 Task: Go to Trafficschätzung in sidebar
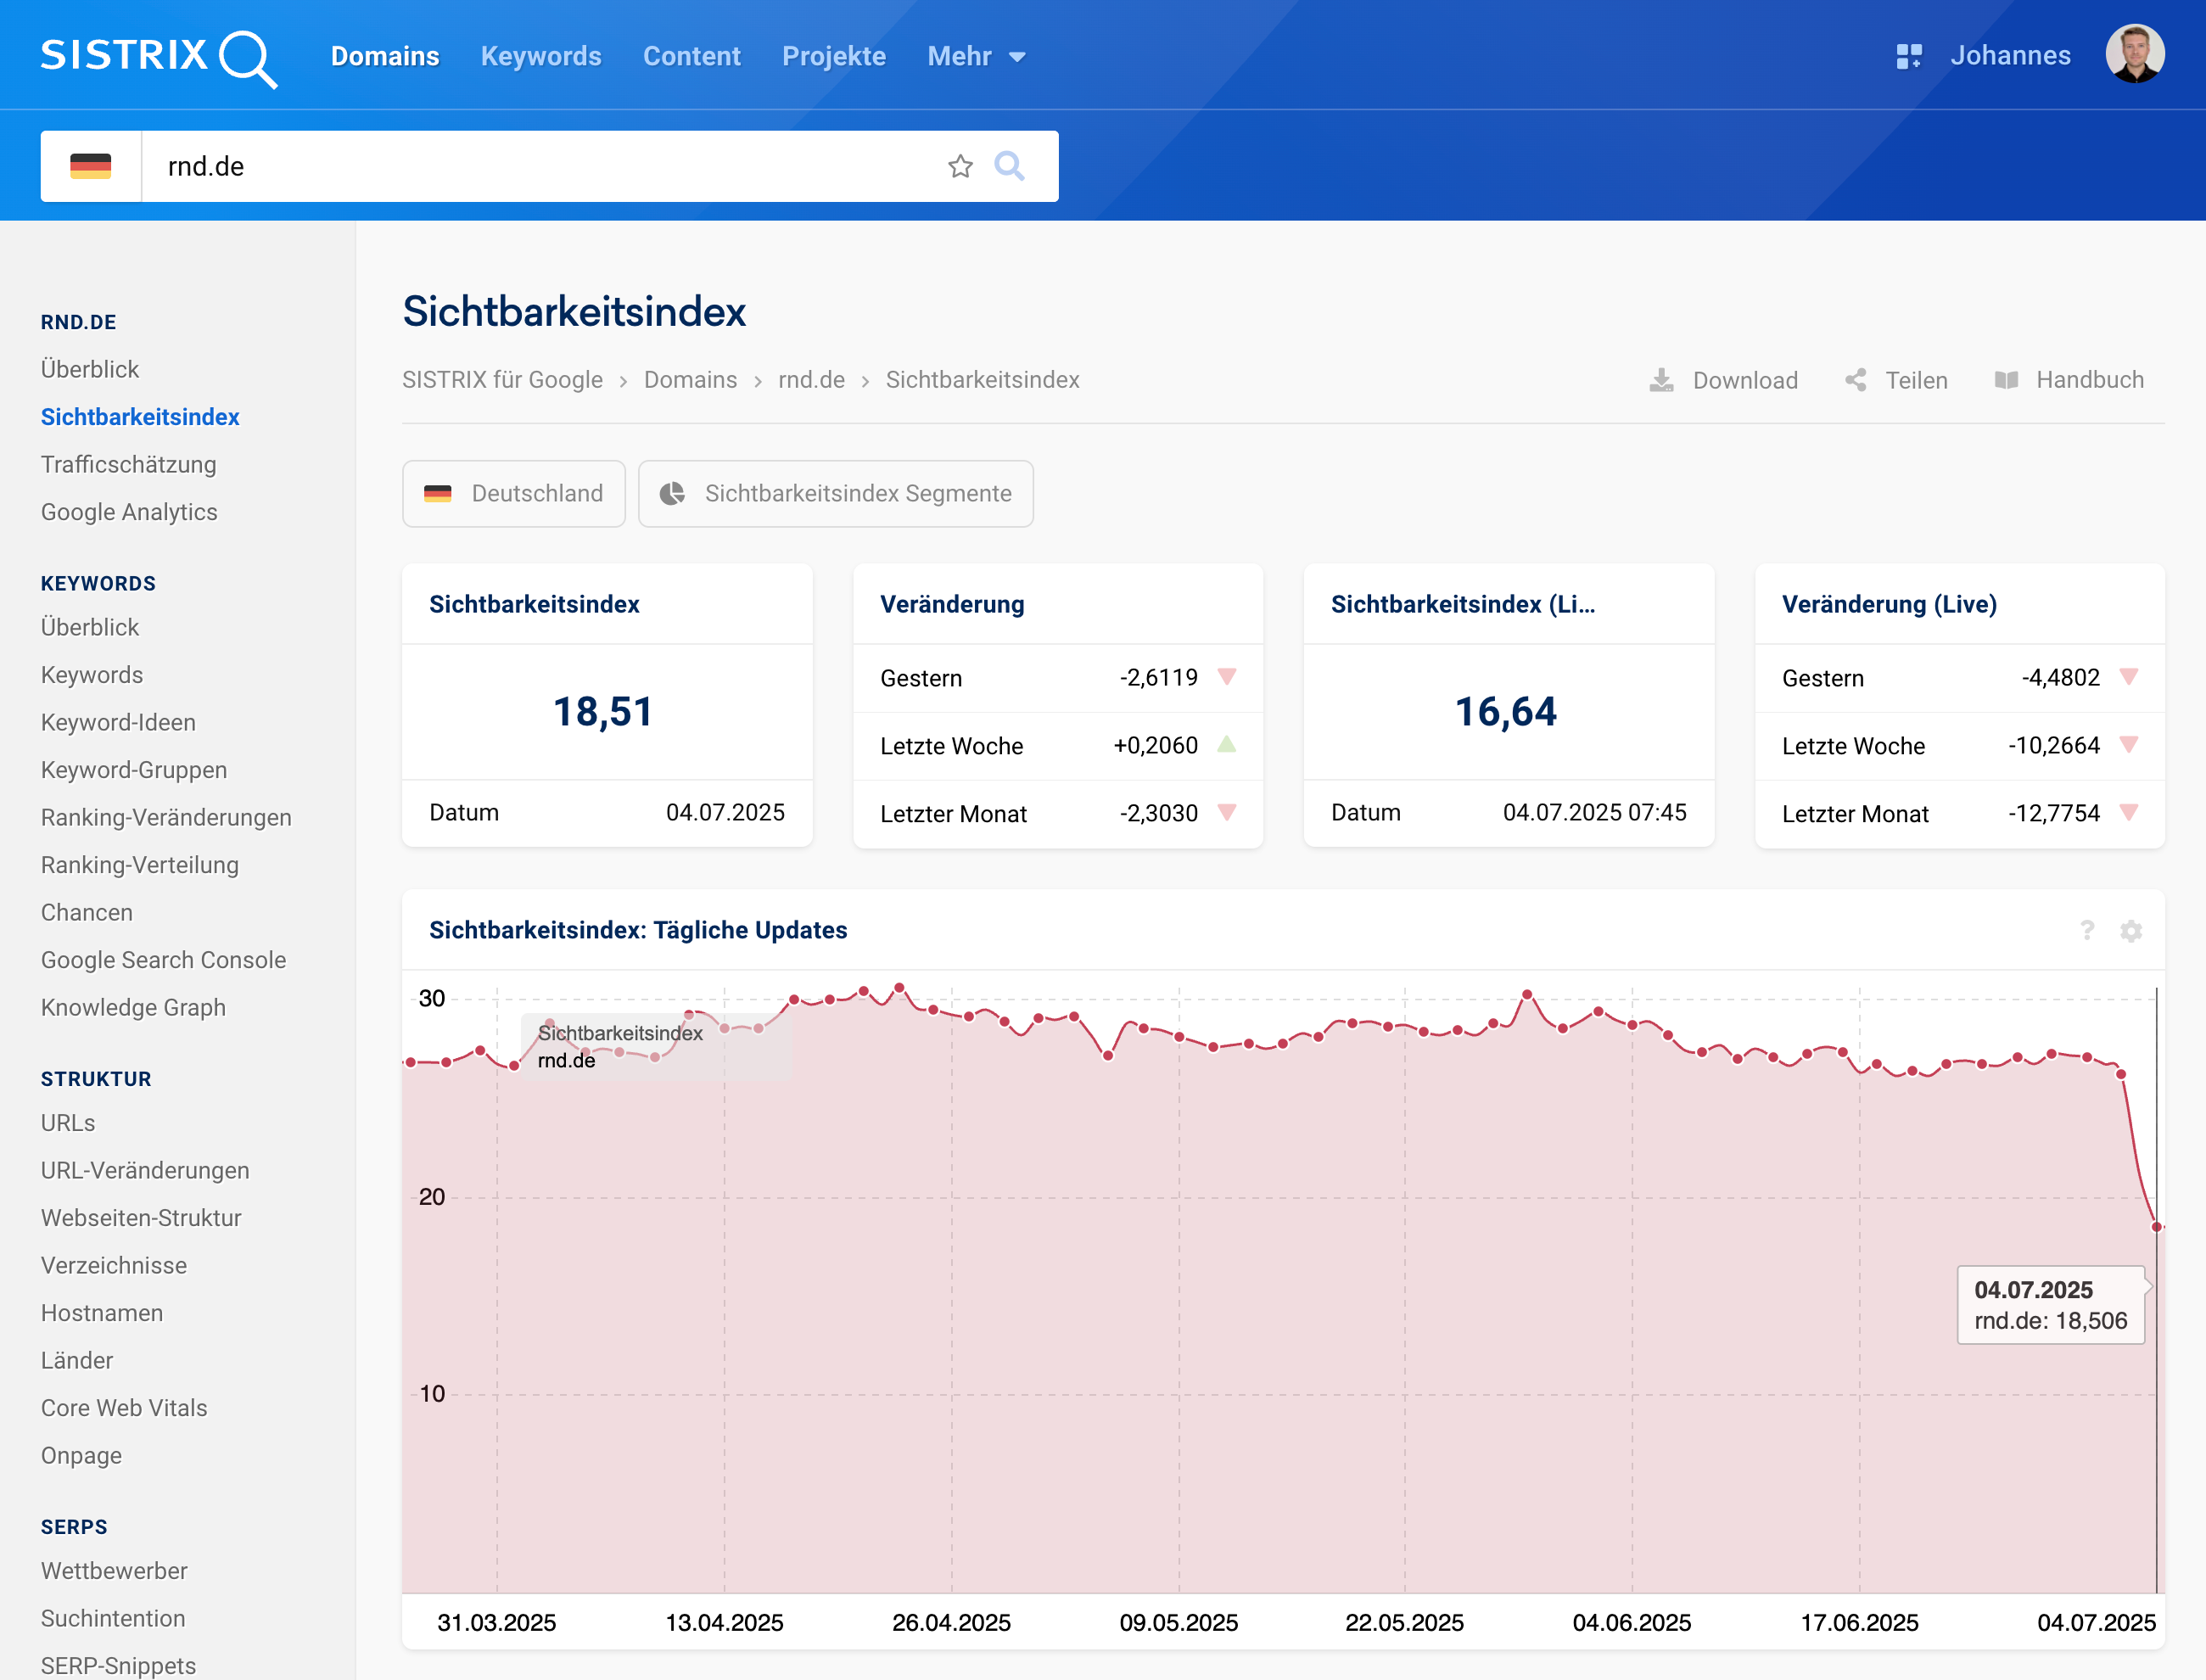coord(128,464)
